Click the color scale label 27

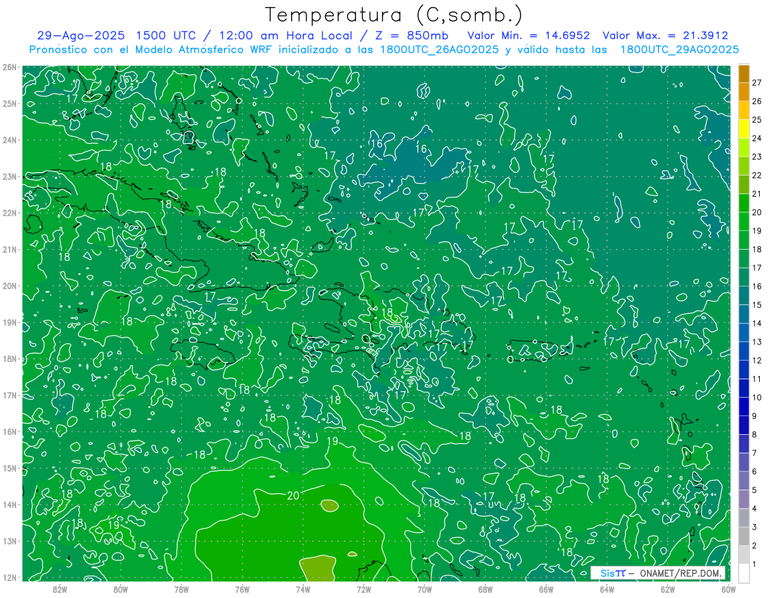coord(757,83)
